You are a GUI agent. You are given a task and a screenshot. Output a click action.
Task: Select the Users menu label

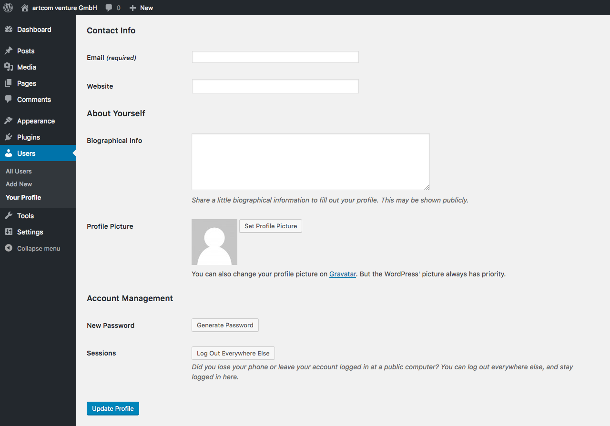coord(26,153)
